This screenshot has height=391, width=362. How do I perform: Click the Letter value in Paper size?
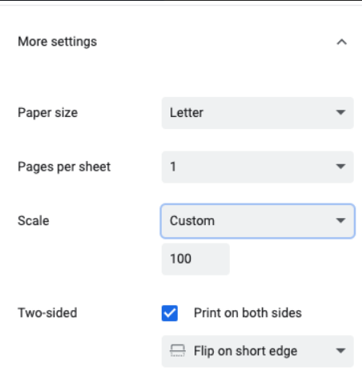187,113
